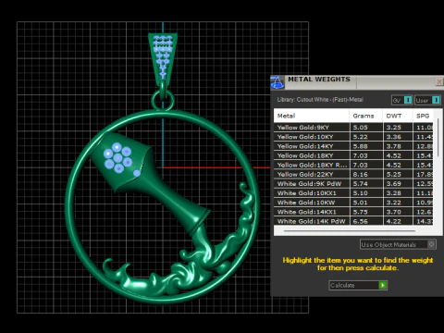Click the 3.69 DWT value

pos(394,184)
